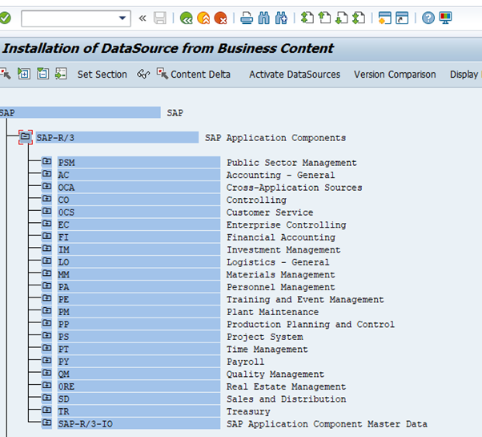
Task: Click the orange Exit icon
Action: [x=203, y=18]
